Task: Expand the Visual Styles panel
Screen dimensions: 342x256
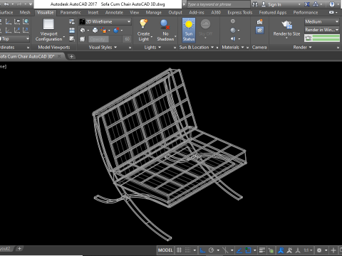Action: pos(103,47)
